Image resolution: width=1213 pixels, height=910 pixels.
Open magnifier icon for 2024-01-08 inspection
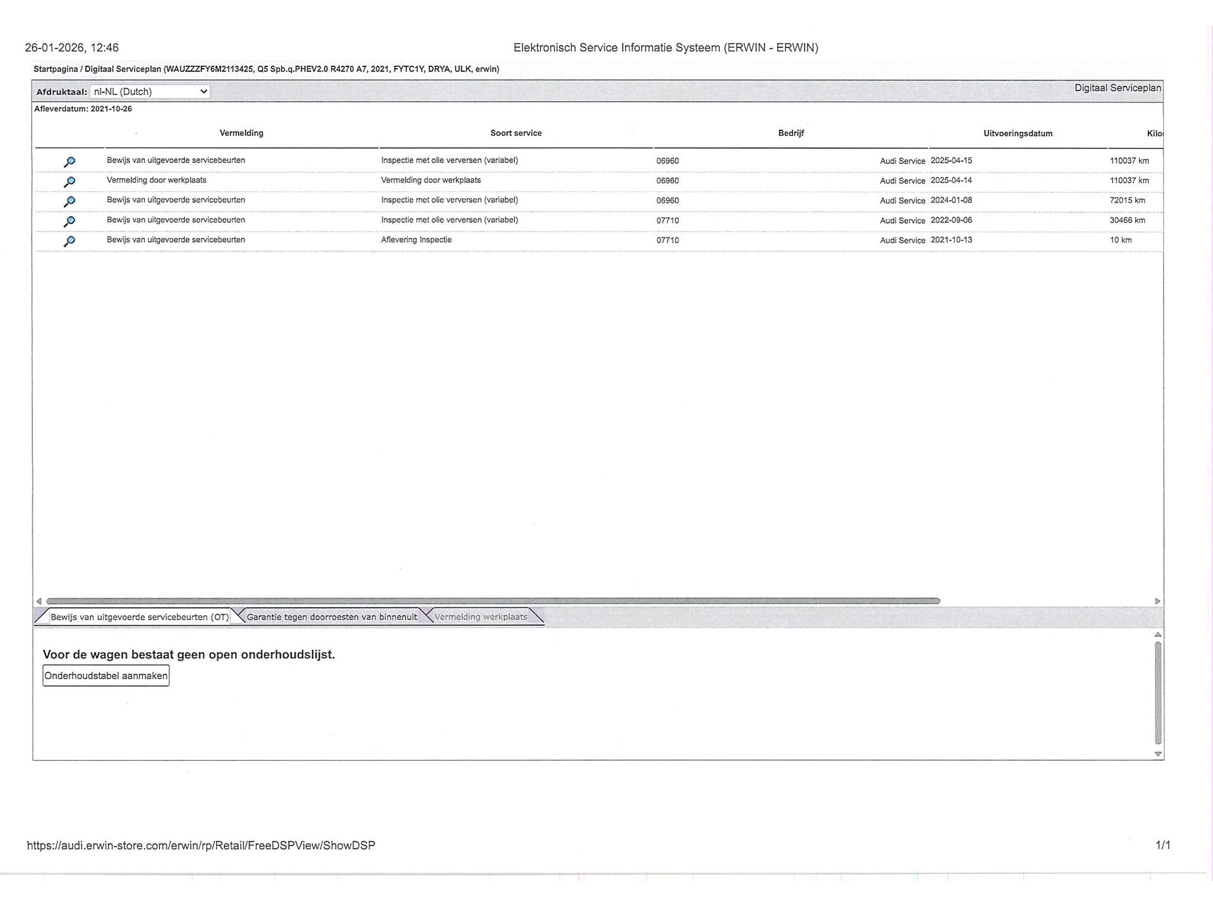[69, 202]
